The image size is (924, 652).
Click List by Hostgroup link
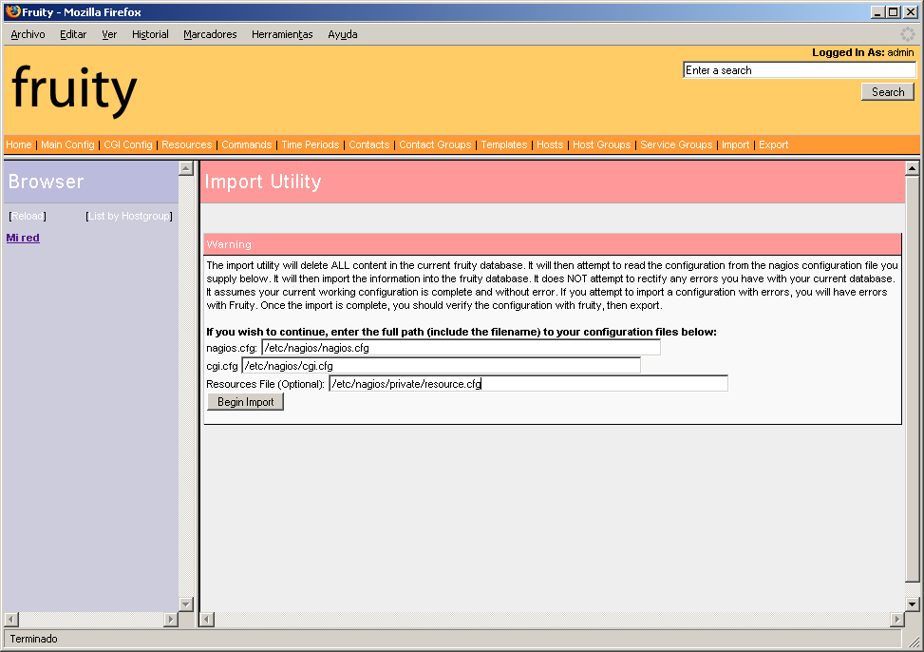129,216
